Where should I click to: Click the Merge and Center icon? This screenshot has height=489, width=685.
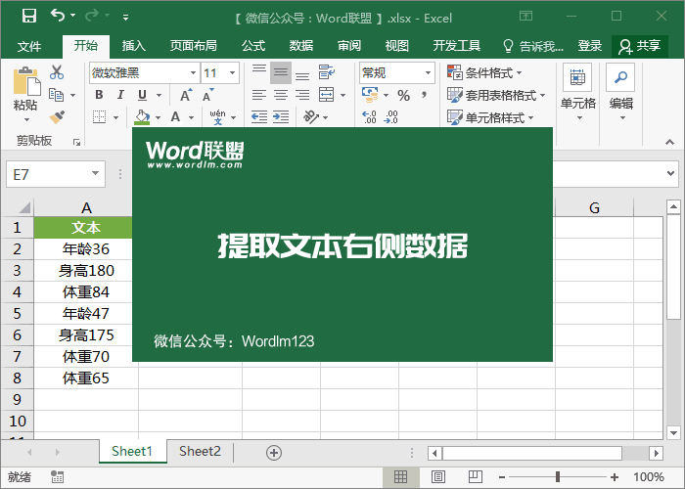click(326, 94)
